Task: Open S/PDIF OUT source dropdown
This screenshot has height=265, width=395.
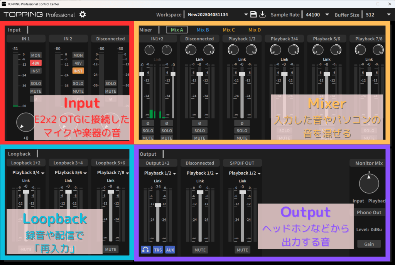Action: pyautogui.click(x=245, y=173)
